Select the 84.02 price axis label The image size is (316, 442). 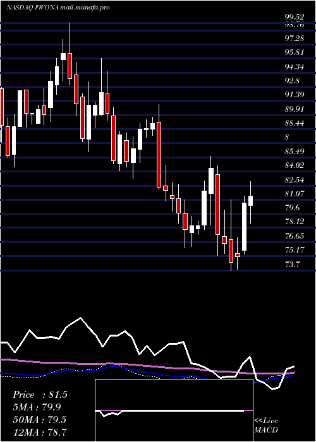pyautogui.click(x=295, y=165)
